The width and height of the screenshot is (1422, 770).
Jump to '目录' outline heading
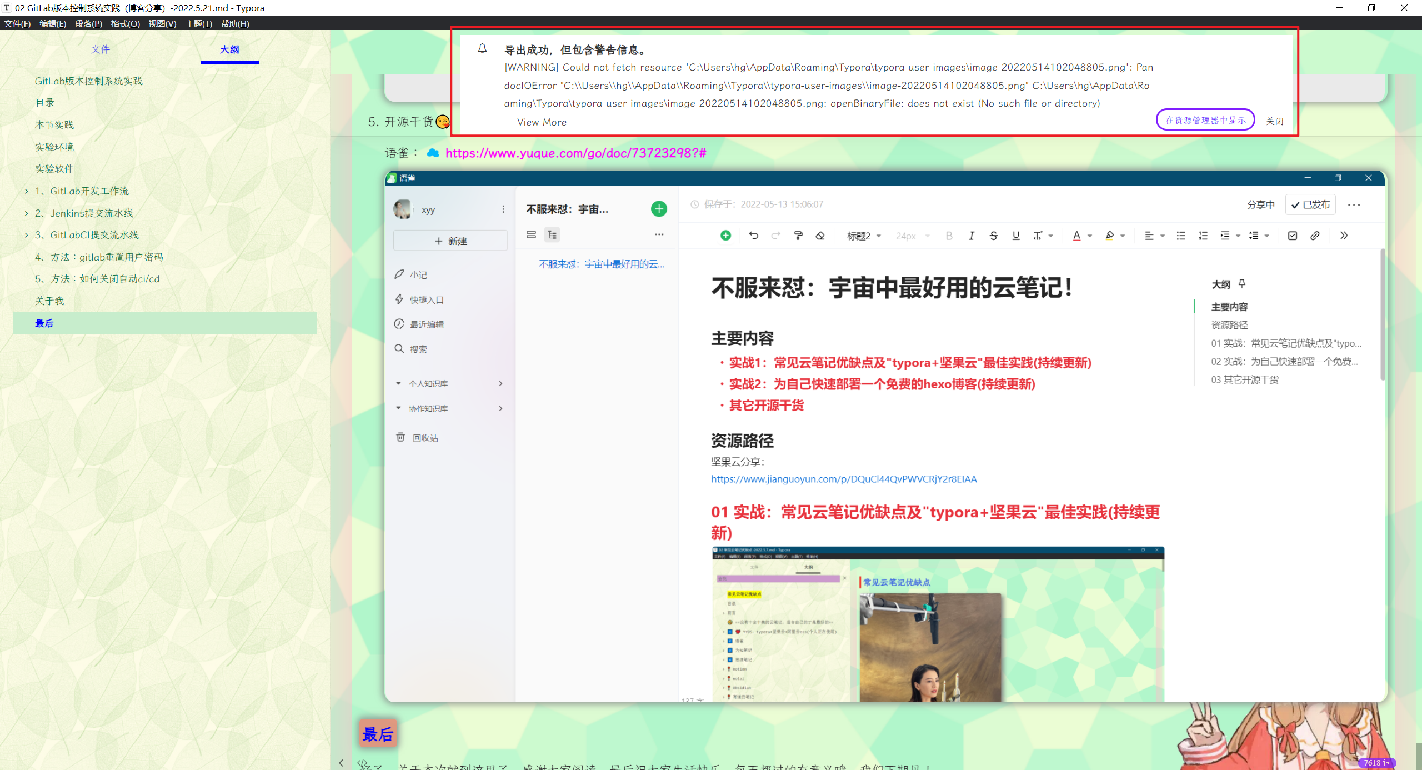pyautogui.click(x=45, y=103)
